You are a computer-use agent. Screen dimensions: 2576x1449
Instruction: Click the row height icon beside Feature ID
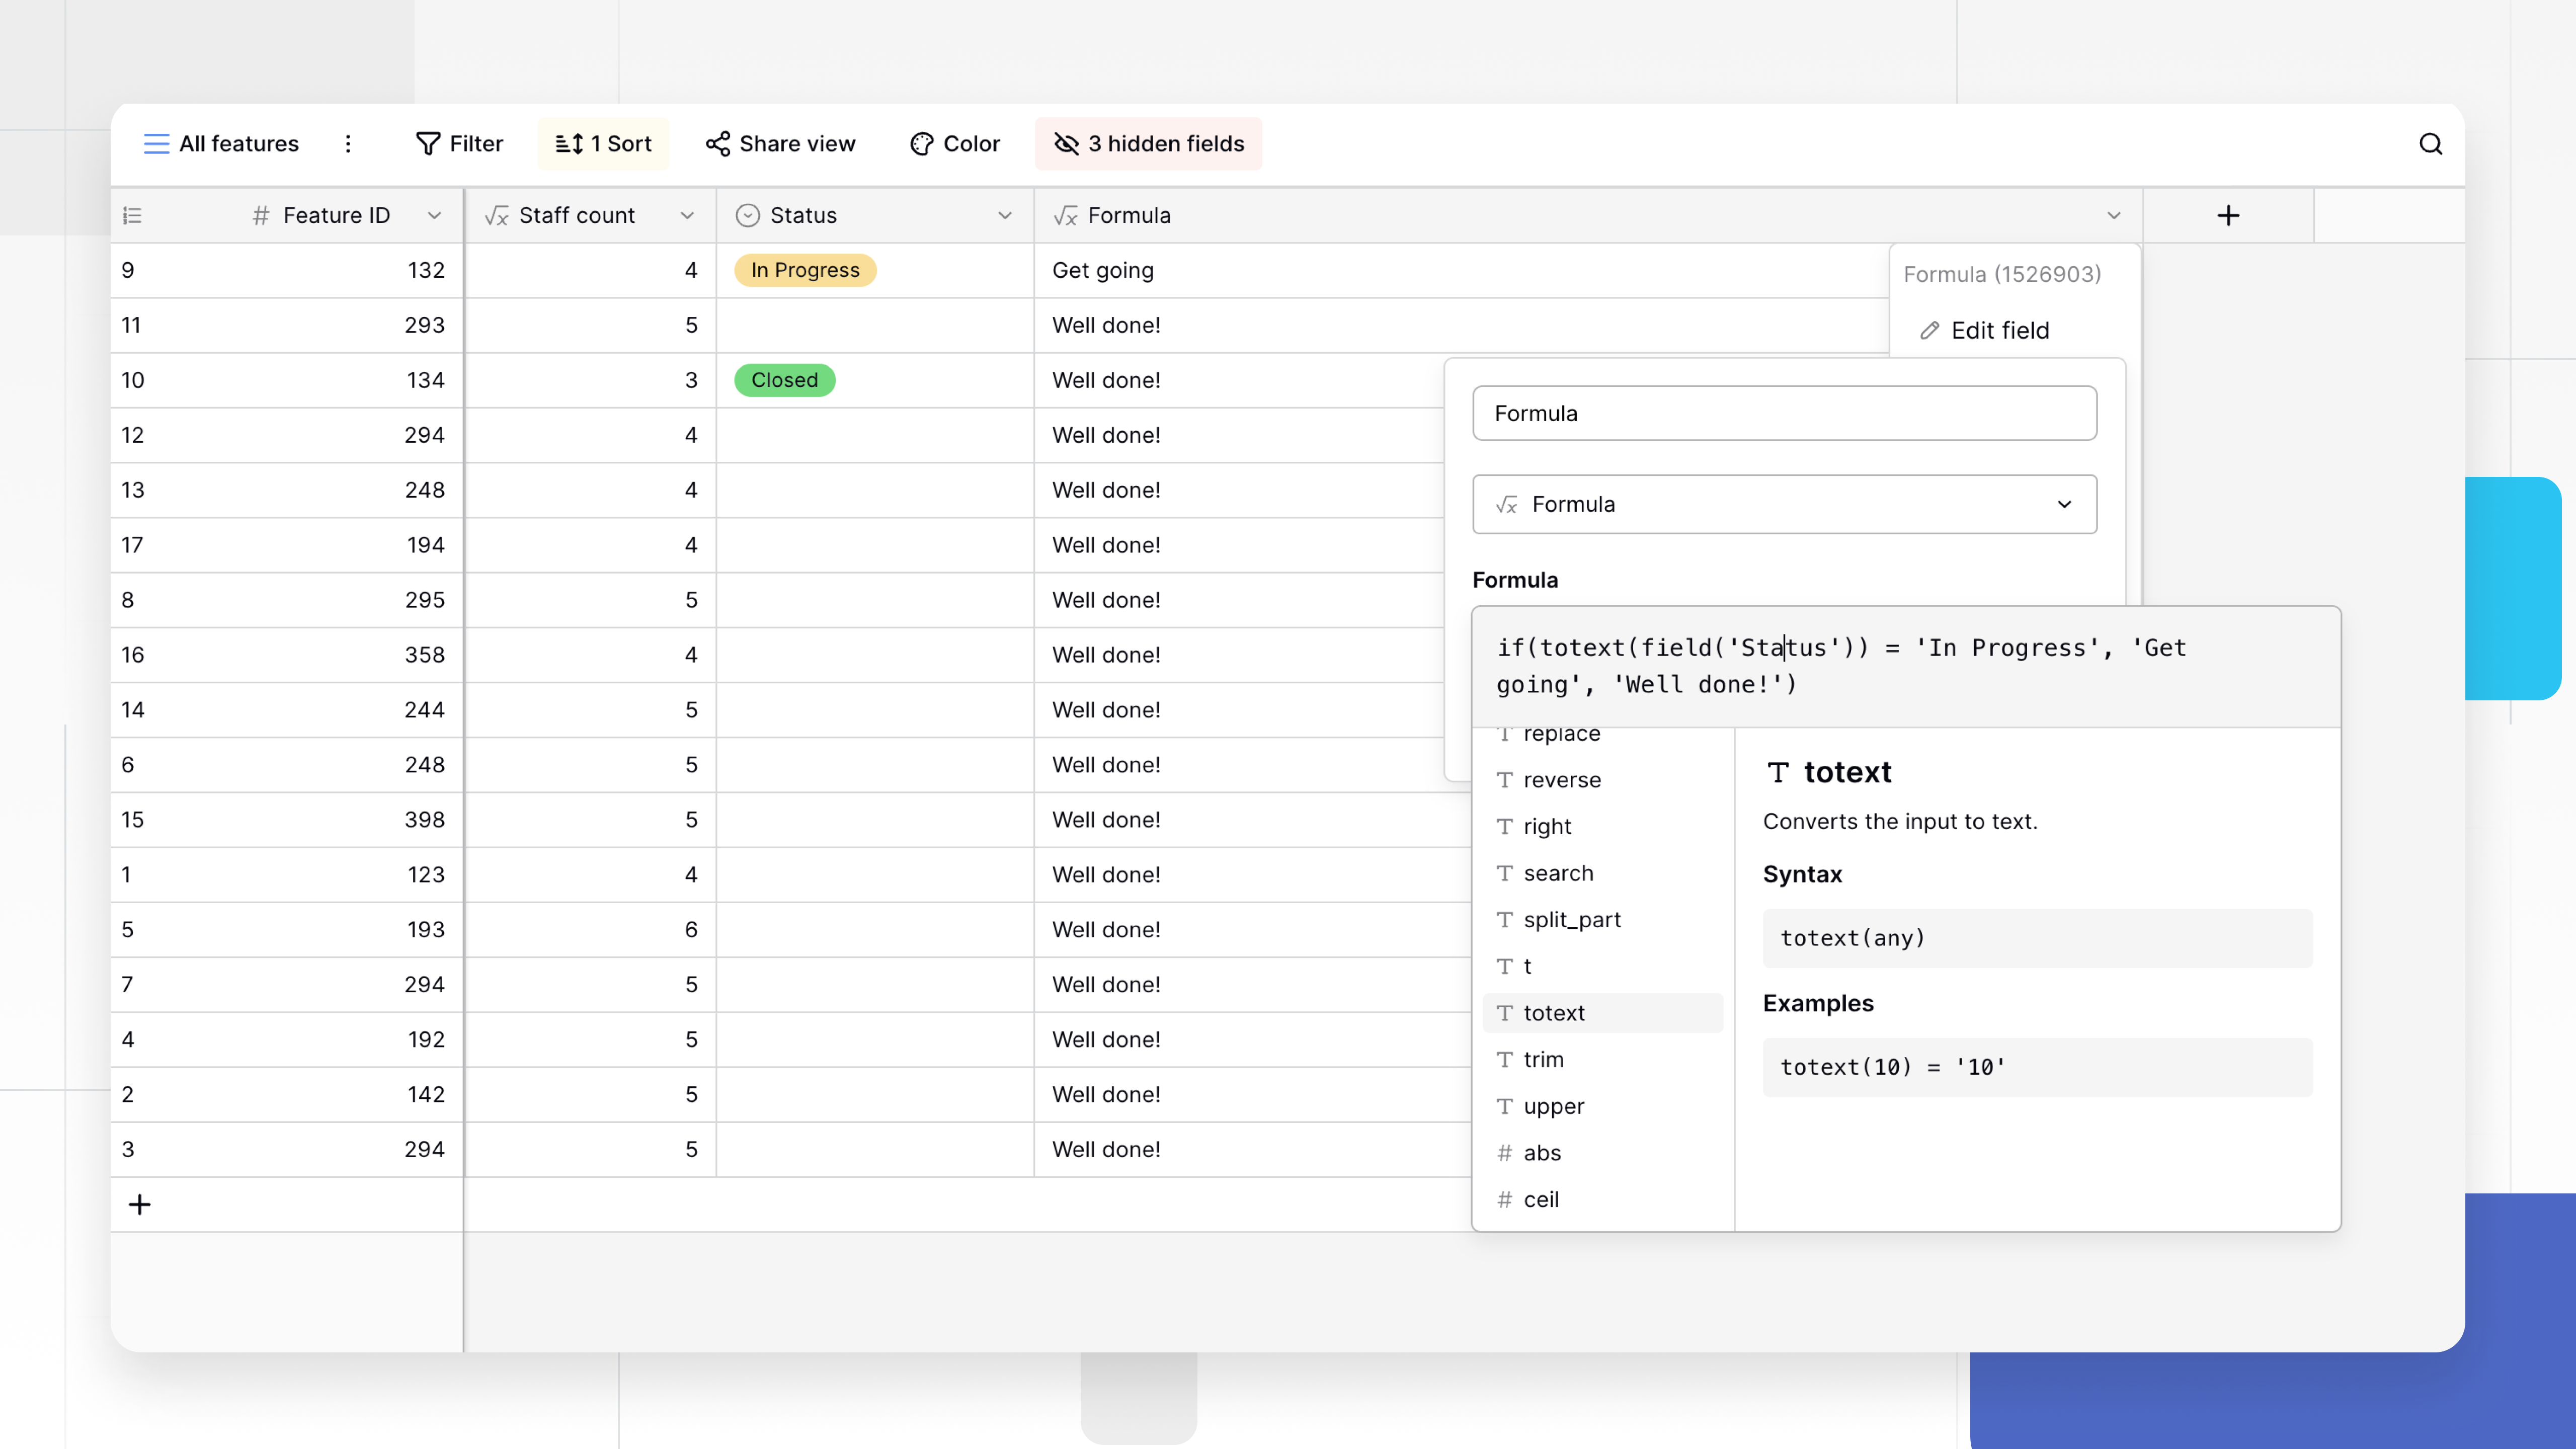(x=133, y=215)
